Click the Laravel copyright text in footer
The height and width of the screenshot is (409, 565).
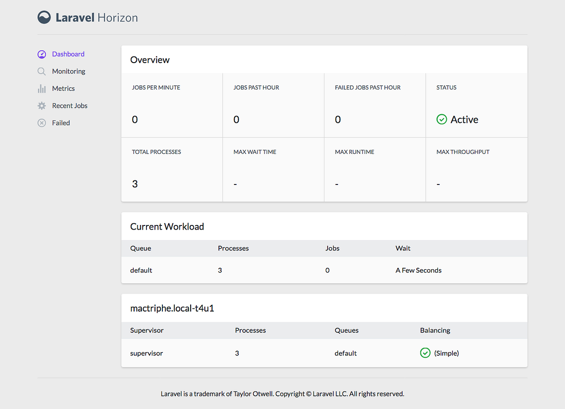[x=282, y=394]
